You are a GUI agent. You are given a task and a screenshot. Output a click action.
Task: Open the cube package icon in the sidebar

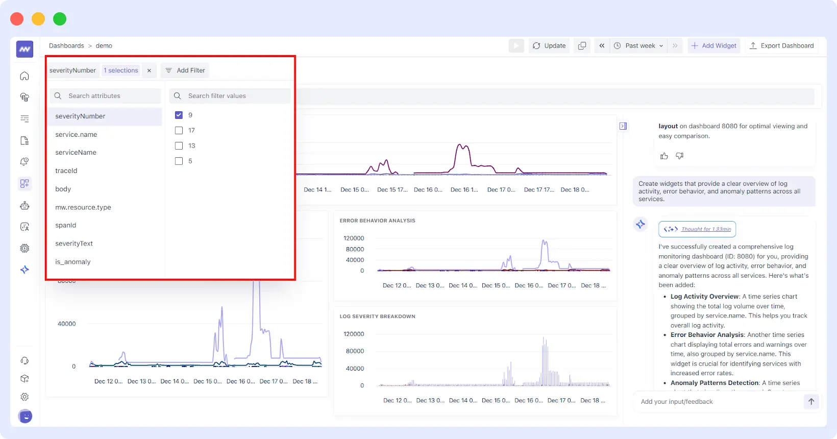24,379
